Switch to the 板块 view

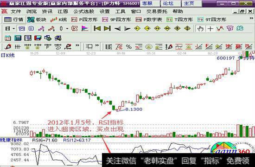pyautogui.click(x=37, y=19)
